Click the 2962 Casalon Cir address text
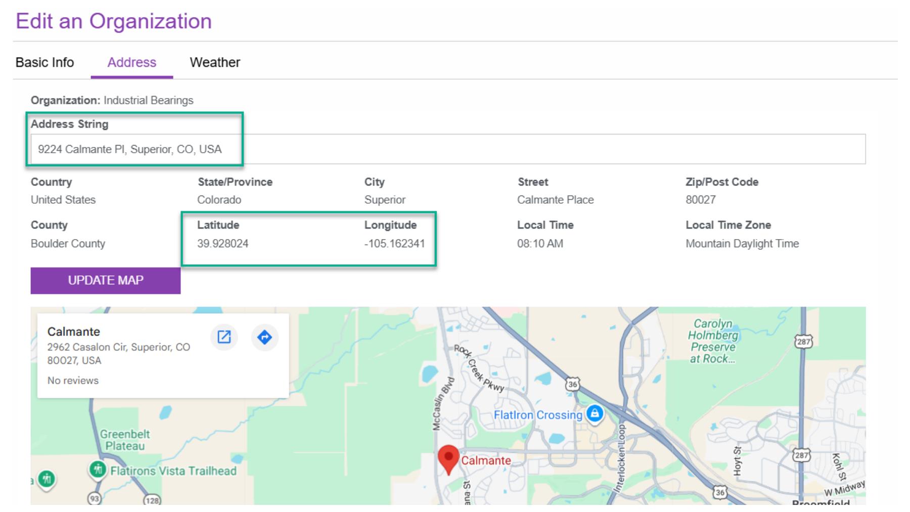 (x=119, y=353)
